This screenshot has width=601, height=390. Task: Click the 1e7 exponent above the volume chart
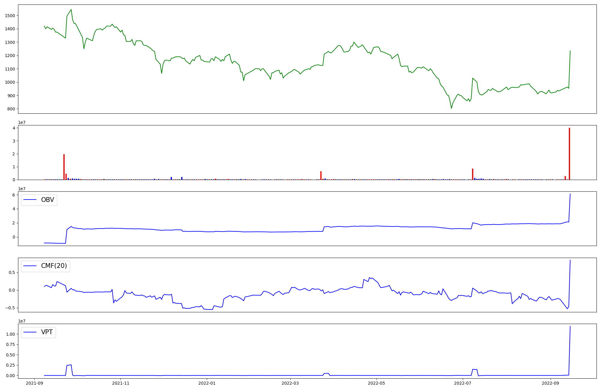22,122
